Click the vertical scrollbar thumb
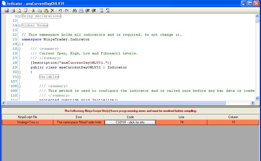Screen dimensions: 261x161 pyautogui.click(x=257, y=21)
